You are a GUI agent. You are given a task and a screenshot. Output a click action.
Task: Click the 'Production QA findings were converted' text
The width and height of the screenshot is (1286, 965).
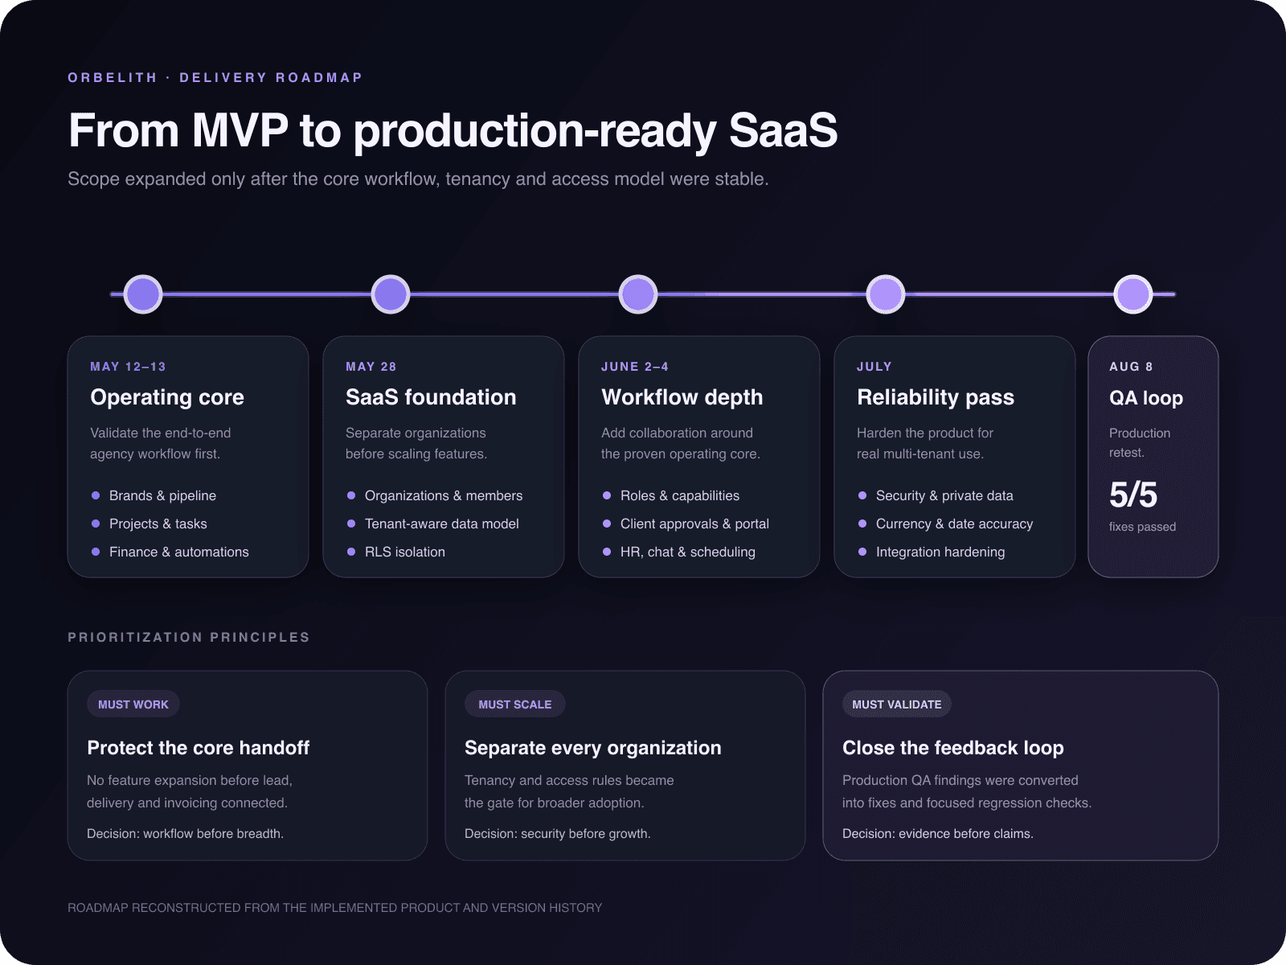coord(967,791)
